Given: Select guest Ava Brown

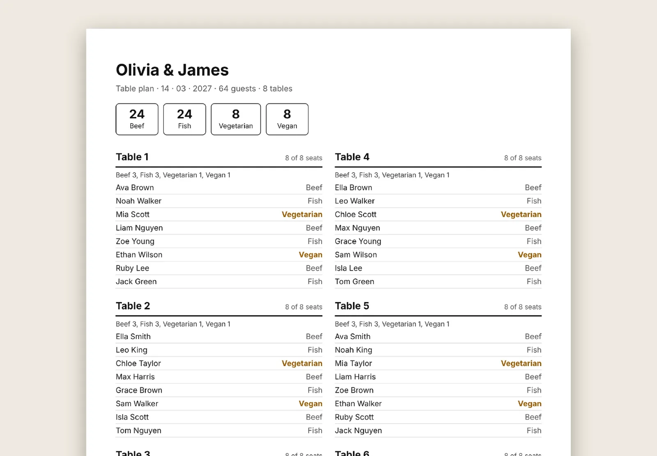Looking at the screenshot, I should pyautogui.click(x=135, y=188).
